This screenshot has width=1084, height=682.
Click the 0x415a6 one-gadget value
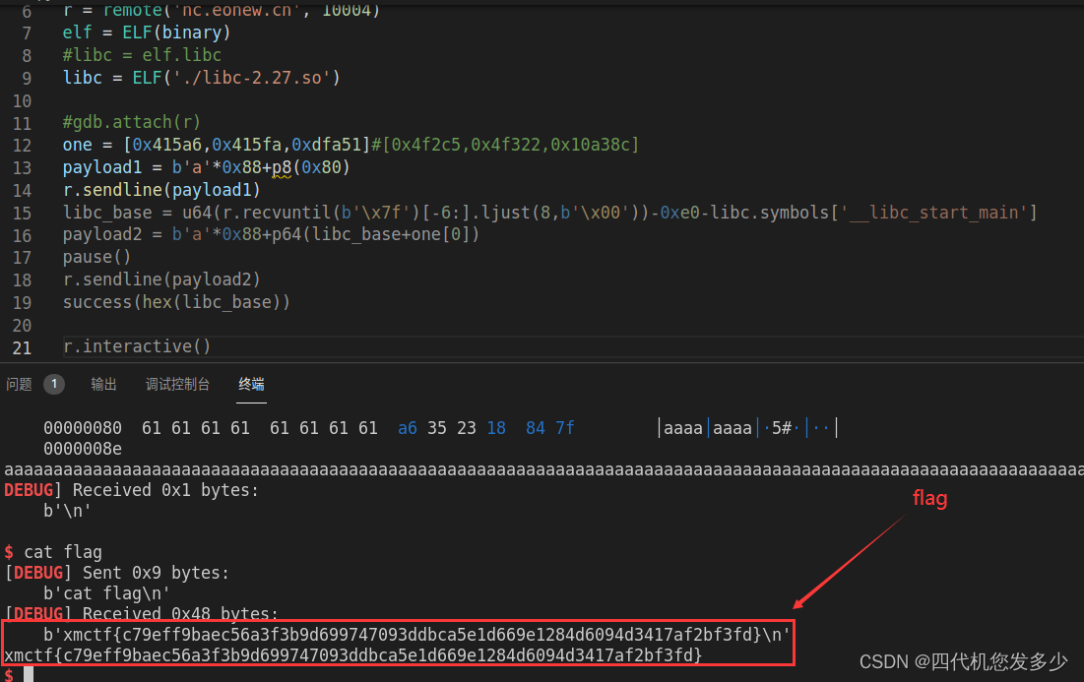(166, 145)
